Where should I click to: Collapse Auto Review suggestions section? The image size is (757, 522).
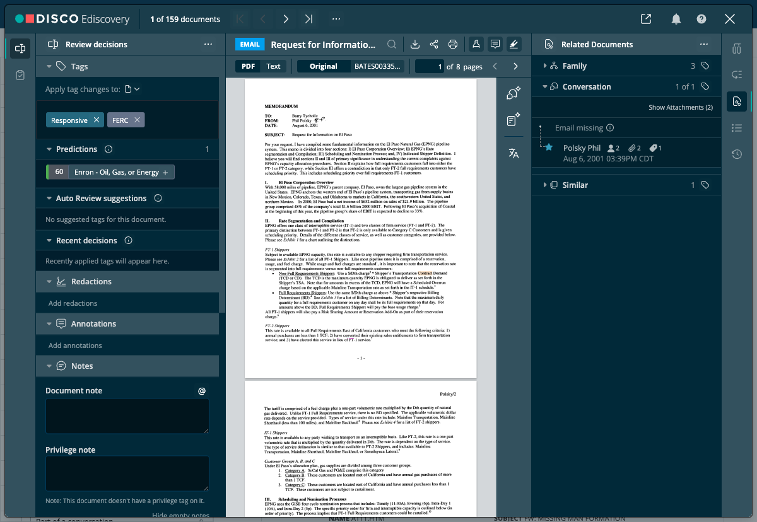point(49,198)
